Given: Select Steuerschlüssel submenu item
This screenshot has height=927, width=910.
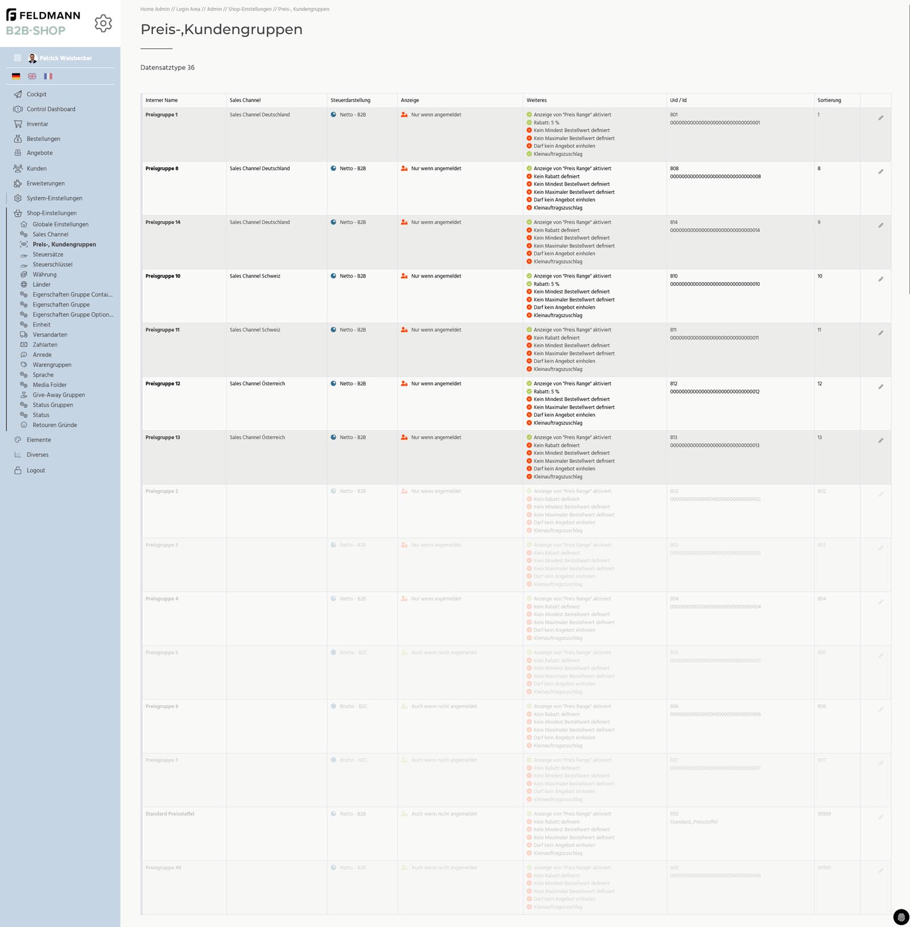Looking at the screenshot, I should point(52,264).
